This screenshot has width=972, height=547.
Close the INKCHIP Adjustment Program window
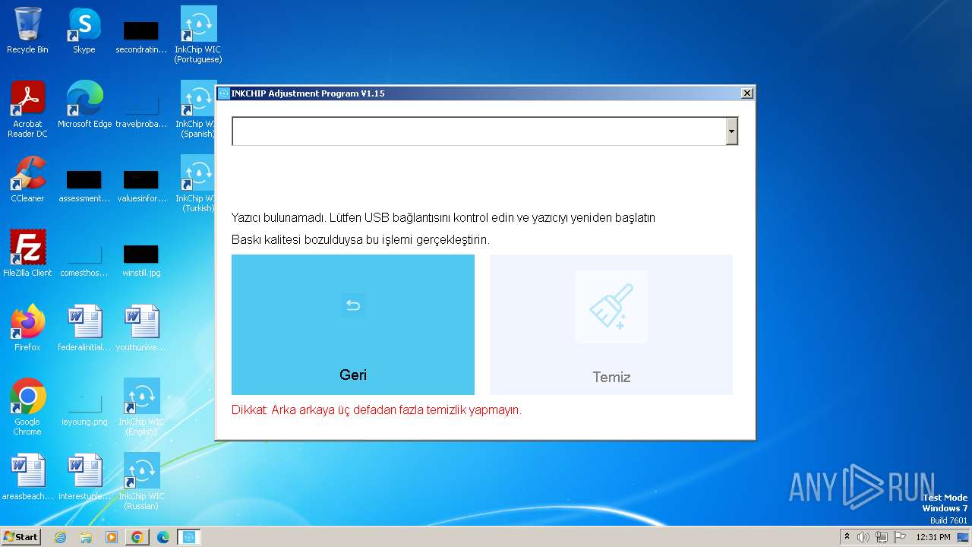pyautogui.click(x=747, y=93)
